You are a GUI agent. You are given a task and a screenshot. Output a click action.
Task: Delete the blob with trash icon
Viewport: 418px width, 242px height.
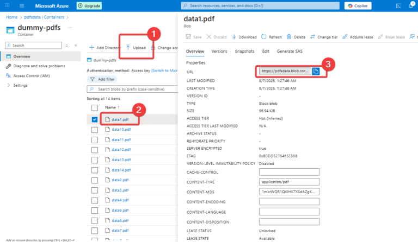[x=288, y=37]
